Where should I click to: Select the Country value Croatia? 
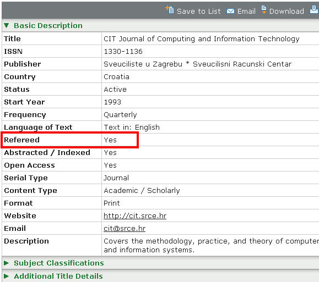click(116, 77)
